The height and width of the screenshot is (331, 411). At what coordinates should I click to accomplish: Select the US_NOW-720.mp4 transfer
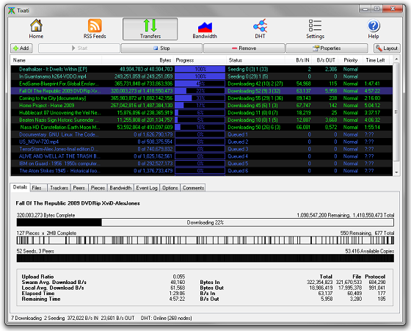click(x=202, y=142)
